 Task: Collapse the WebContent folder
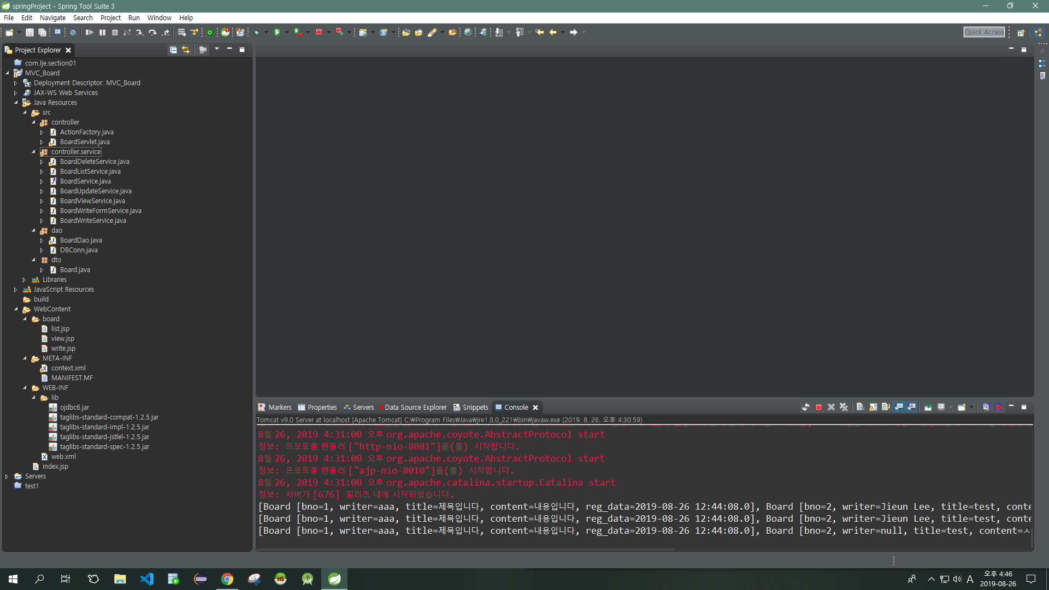16,309
